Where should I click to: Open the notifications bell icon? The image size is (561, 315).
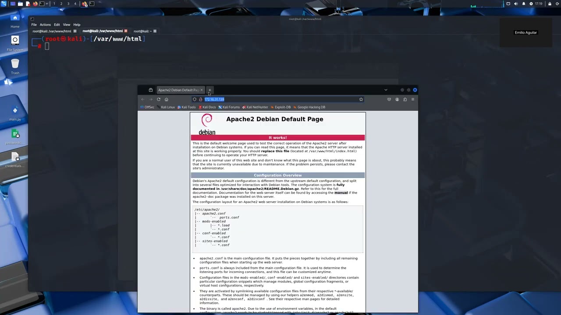click(x=524, y=3)
